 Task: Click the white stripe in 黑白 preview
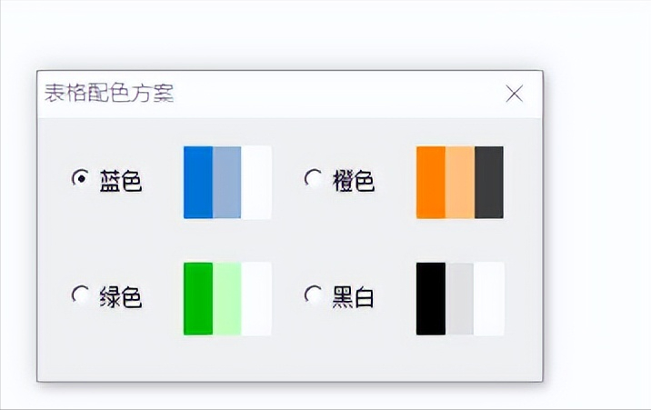click(489, 299)
